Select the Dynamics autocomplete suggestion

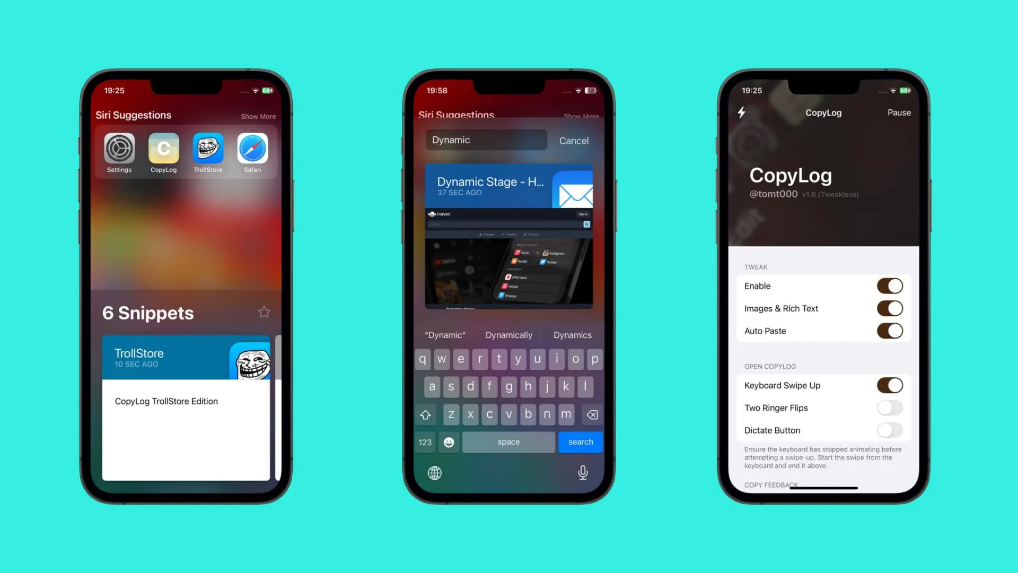click(573, 334)
